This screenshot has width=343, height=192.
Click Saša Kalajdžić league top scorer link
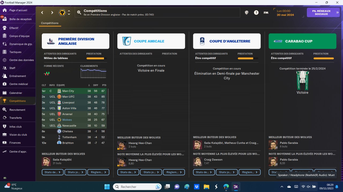pyautogui.click(x=62, y=159)
